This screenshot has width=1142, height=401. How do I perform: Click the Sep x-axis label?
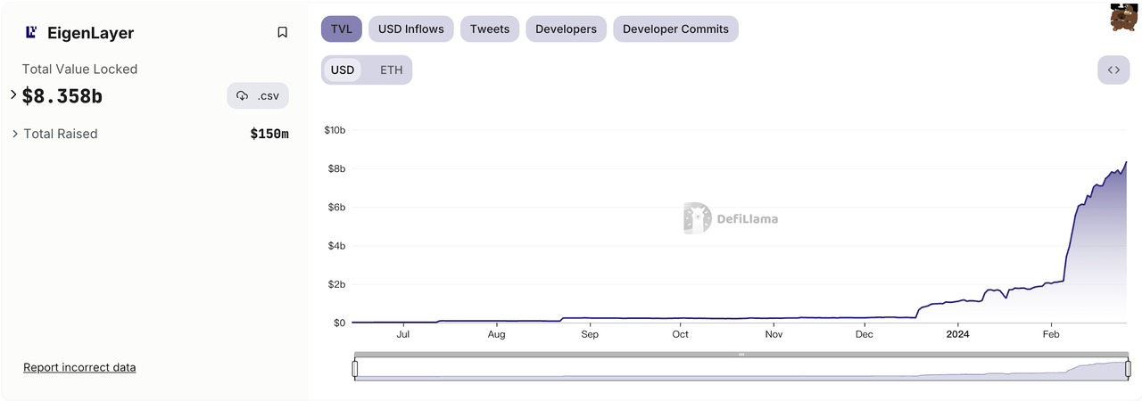[x=590, y=335]
